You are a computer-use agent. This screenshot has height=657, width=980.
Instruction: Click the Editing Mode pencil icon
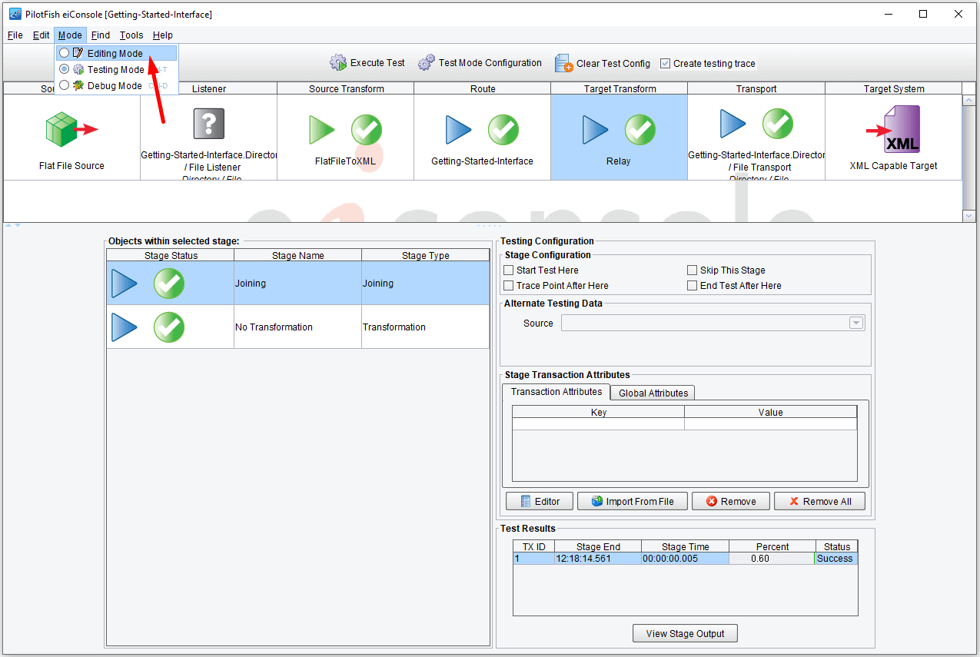coord(78,53)
